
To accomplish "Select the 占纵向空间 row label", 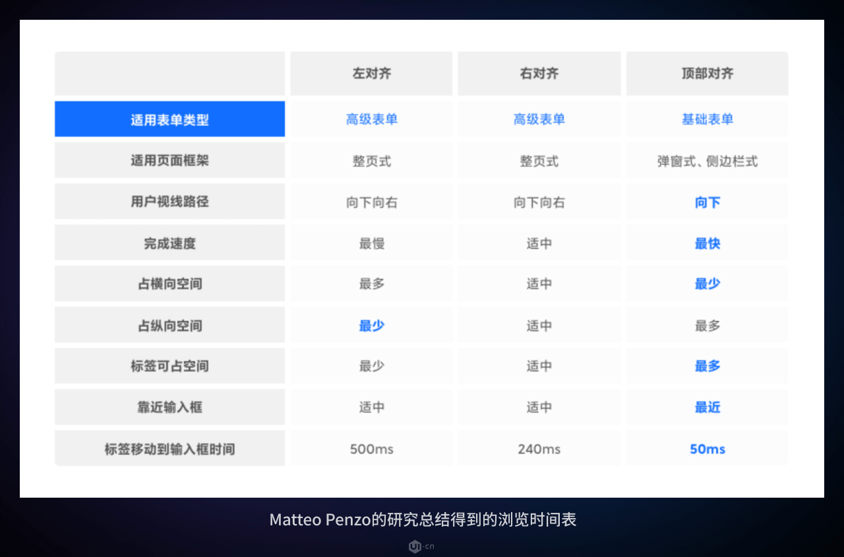I will [x=169, y=326].
